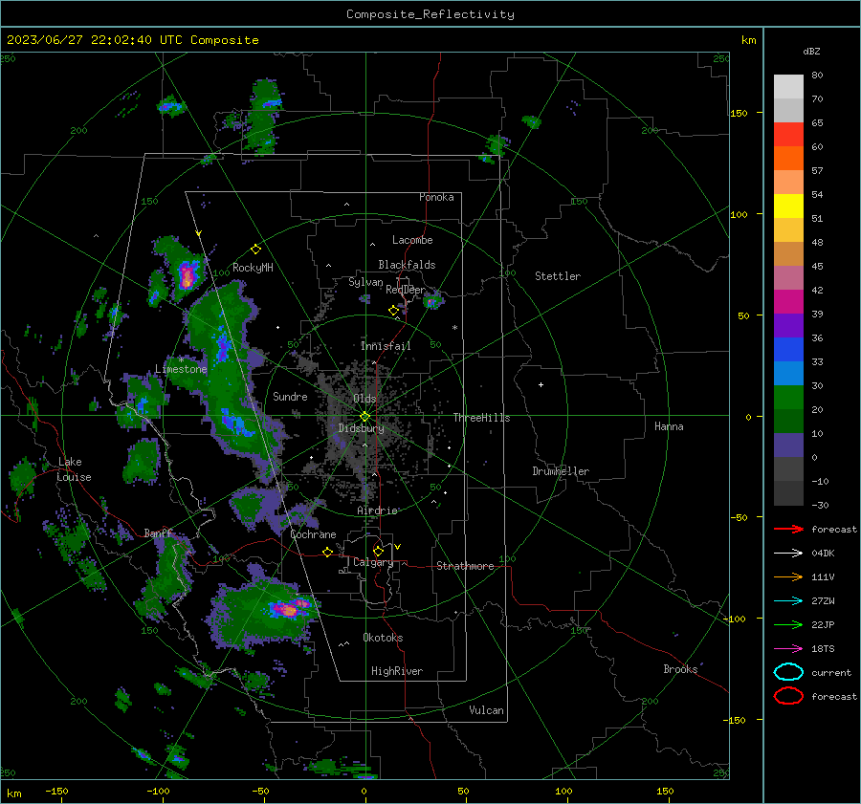
Task: Click the green 22JP arrow in legend
Action: pyautogui.click(x=788, y=624)
